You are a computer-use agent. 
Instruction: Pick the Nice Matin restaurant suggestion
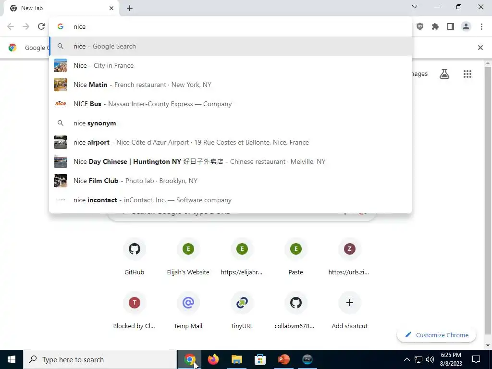coord(231,85)
